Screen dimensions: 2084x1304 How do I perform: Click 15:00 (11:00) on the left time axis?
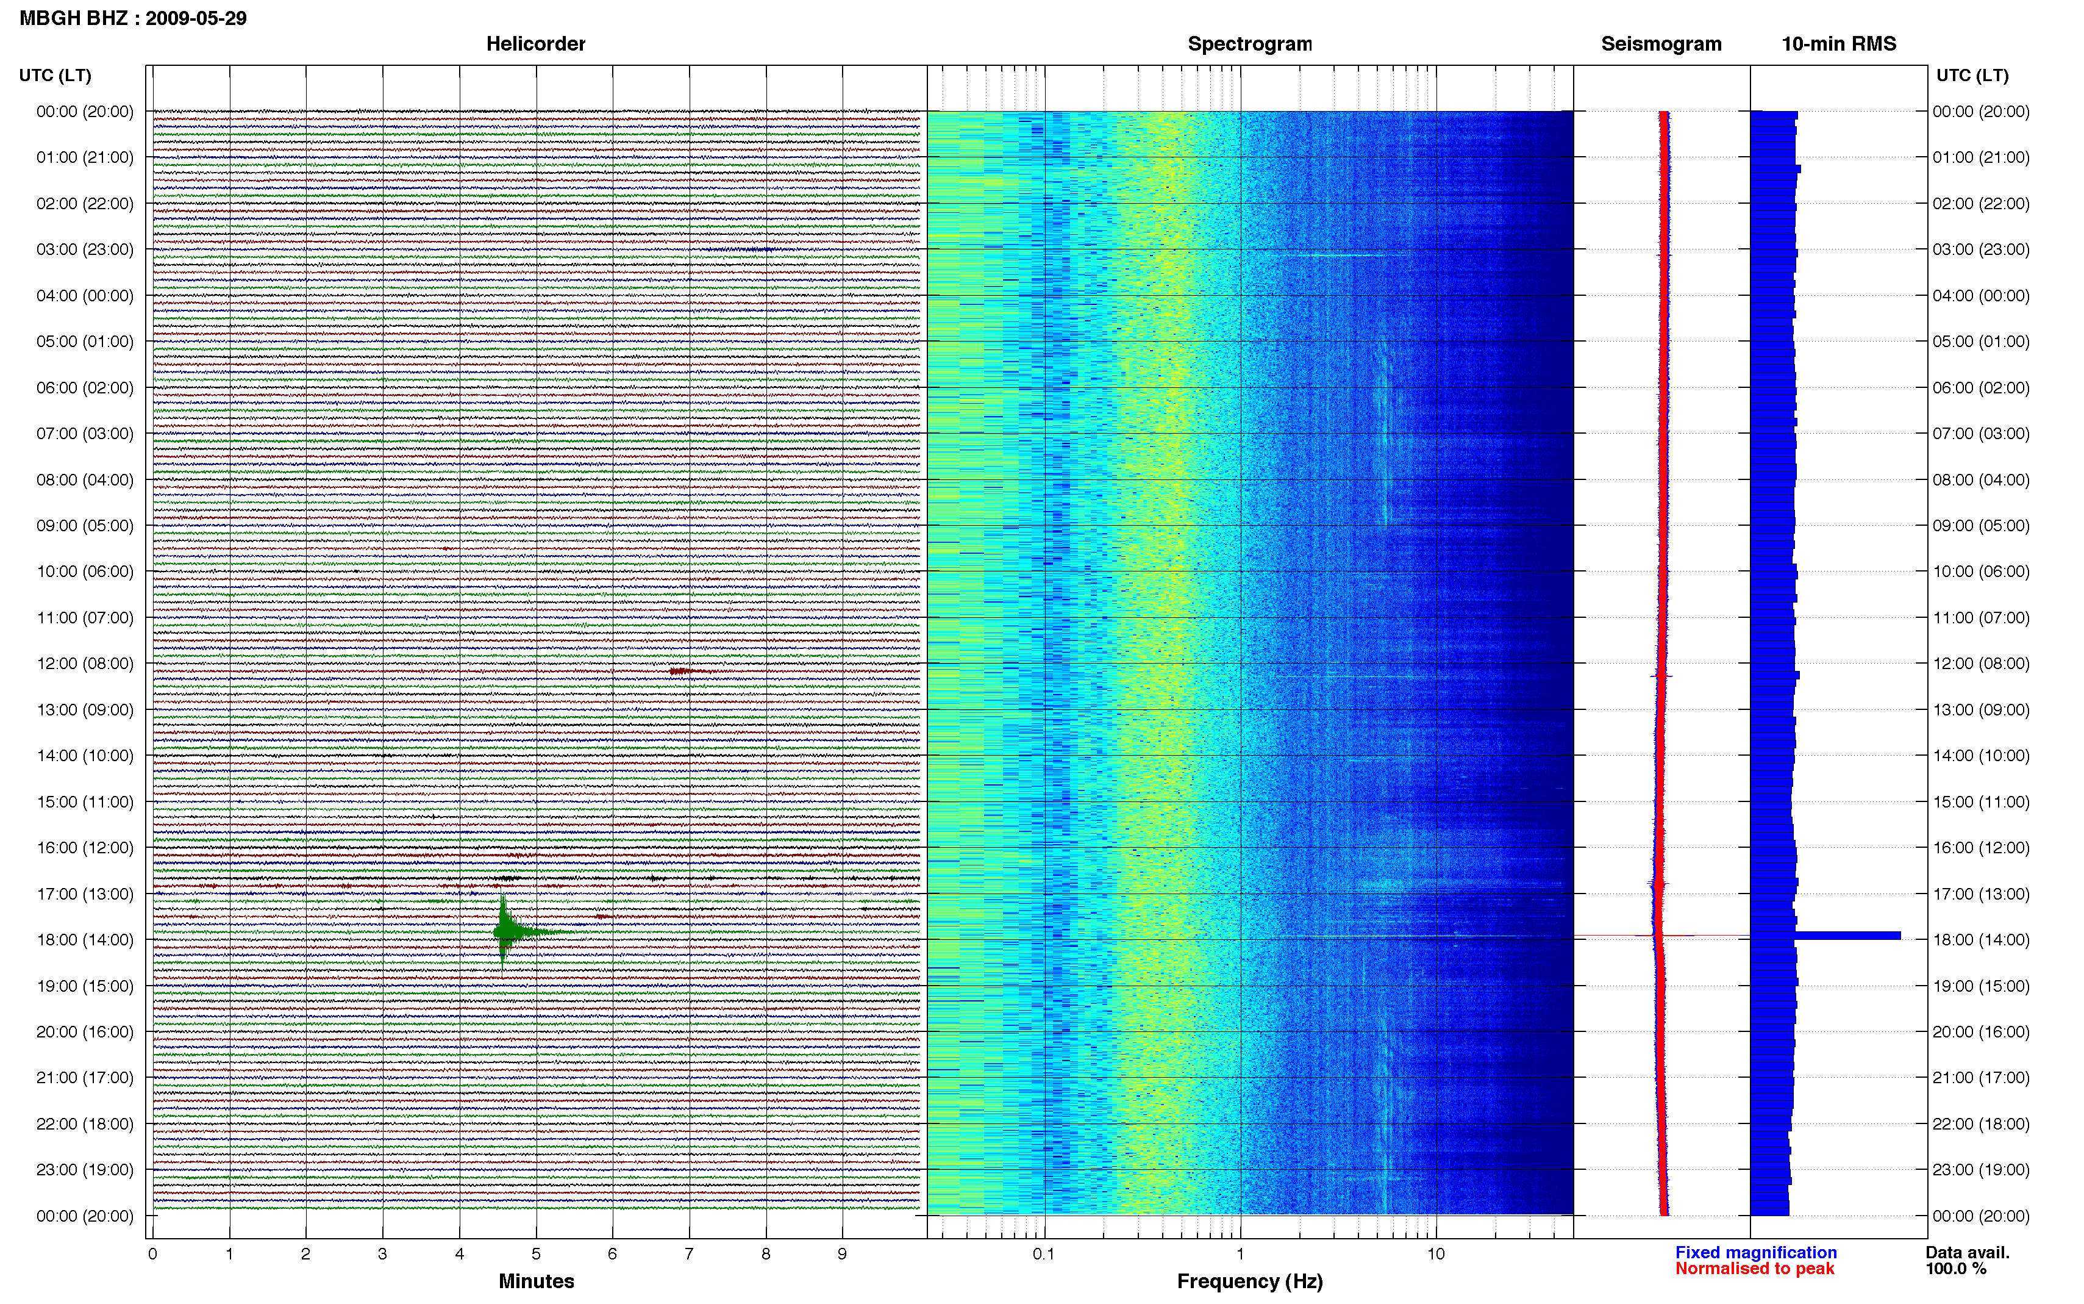tap(85, 801)
